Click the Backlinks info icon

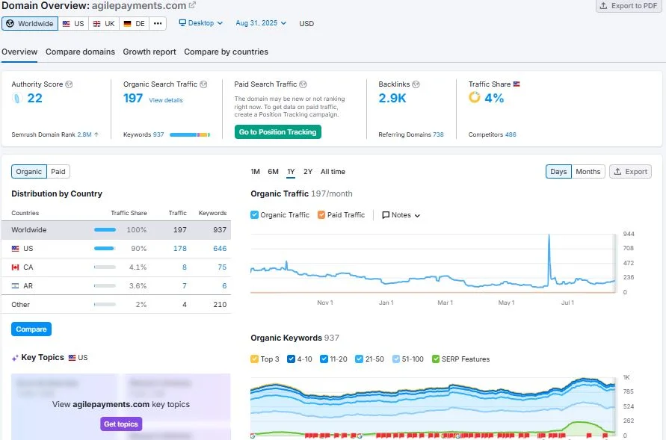(x=416, y=84)
